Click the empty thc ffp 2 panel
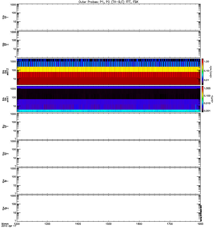Viewport: 217px width, 232px height. tap(108, 208)
